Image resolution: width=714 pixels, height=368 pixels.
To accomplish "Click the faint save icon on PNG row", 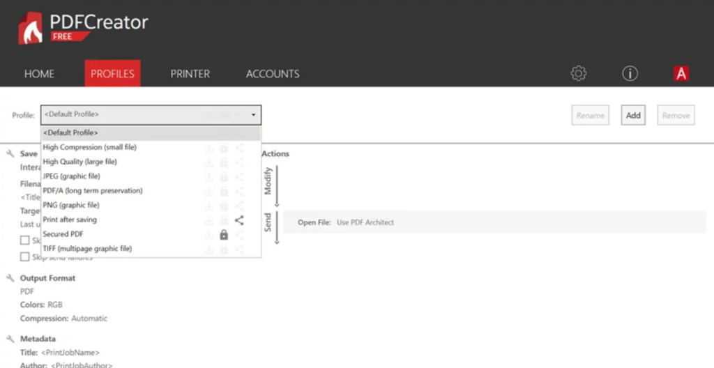I will click(x=209, y=206).
